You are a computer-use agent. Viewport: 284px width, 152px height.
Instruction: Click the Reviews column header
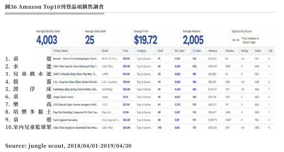click(230, 51)
